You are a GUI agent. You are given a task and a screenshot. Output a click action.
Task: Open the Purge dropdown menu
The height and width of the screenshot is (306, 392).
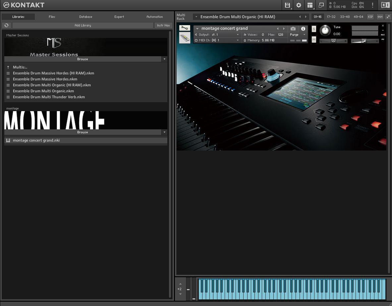(298, 35)
